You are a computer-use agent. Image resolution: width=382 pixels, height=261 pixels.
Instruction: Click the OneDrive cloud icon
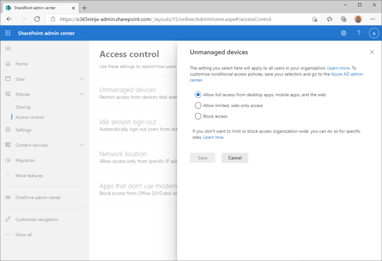click(x=8, y=198)
